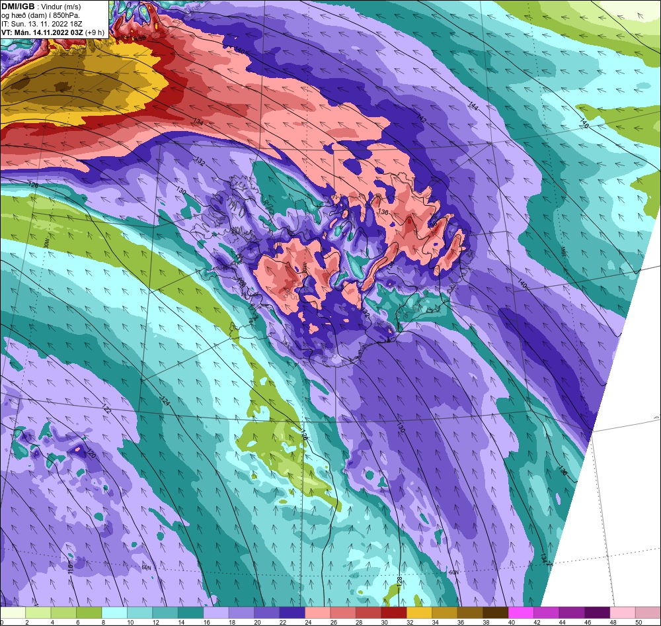Click the 20–22 purple legend swatch
Screen dimensions: 661x626
coord(267,613)
